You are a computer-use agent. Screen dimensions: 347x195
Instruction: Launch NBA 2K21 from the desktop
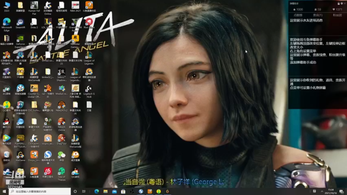(x=75, y=6)
